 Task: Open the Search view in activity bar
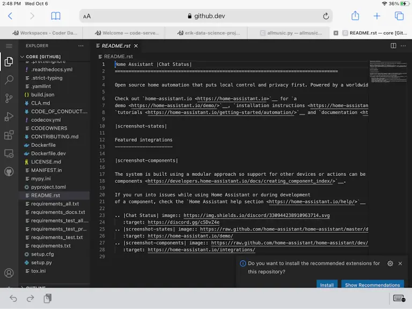(9, 79)
